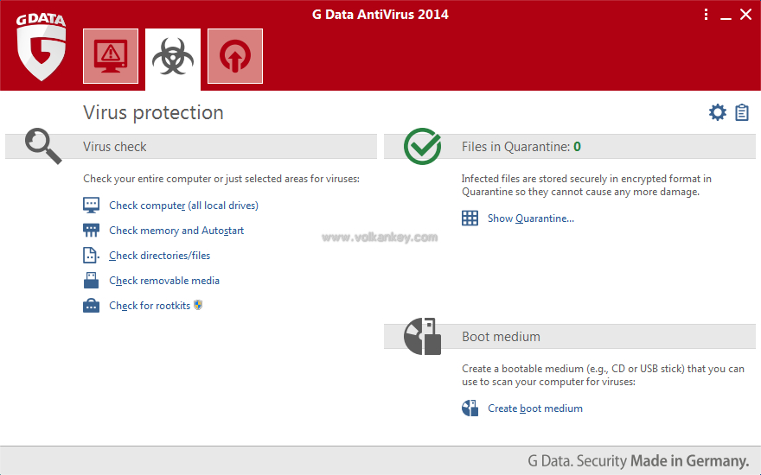The height and width of the screenshot is (475, 761).
Task: Click Create boot medium link
Action: point(534,408)
